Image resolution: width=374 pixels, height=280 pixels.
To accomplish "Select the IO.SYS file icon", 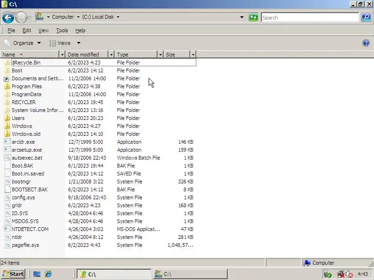I will pos(7,213).
